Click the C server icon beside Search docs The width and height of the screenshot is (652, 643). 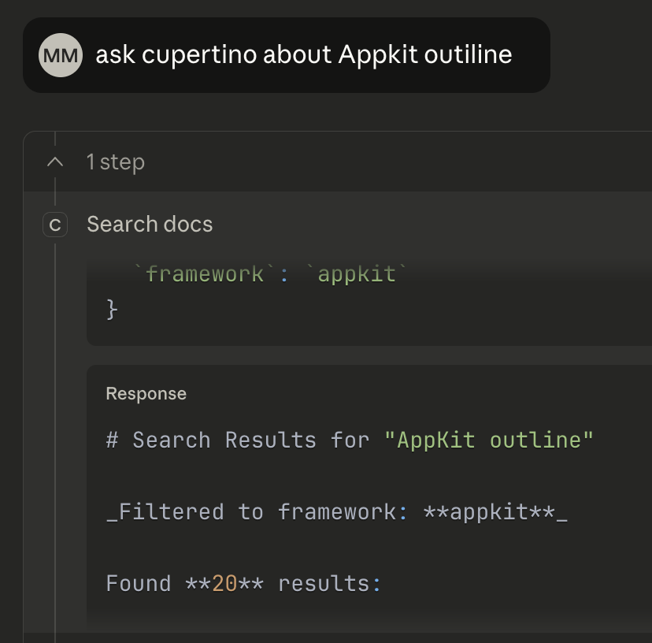54,225
